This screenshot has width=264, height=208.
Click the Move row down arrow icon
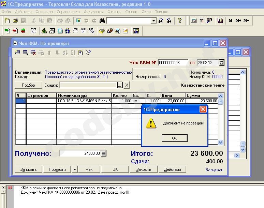pyautogui.click(x=57, y=53)
